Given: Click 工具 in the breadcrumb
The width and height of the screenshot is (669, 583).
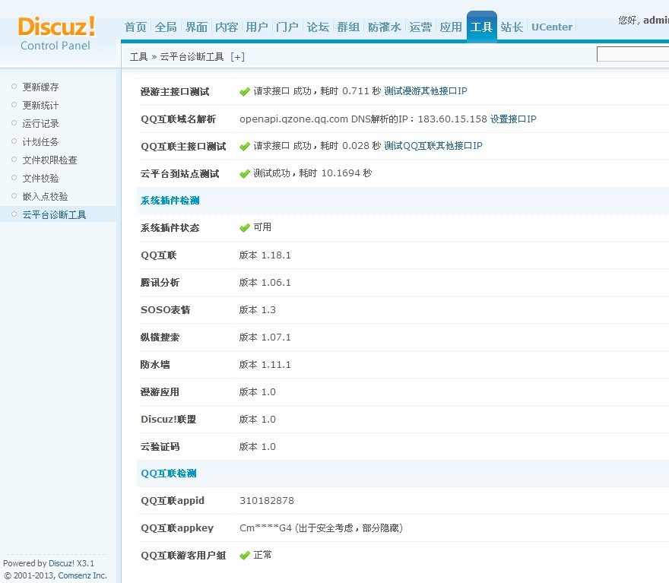Looking at the screenshot, I should click(138, 57).
